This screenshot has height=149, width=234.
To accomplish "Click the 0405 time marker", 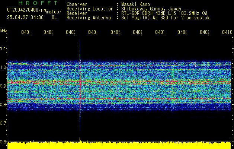I will coord(115,32).
